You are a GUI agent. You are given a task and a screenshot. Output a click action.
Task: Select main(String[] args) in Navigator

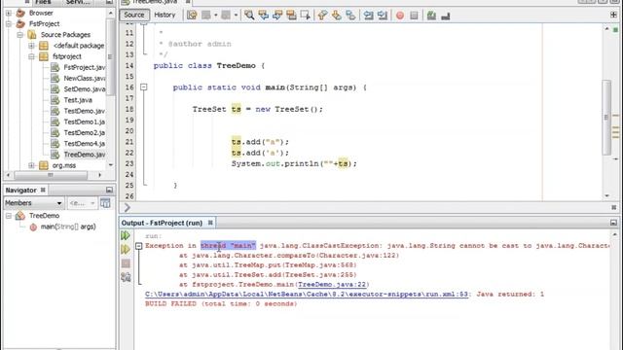point(68,227)
